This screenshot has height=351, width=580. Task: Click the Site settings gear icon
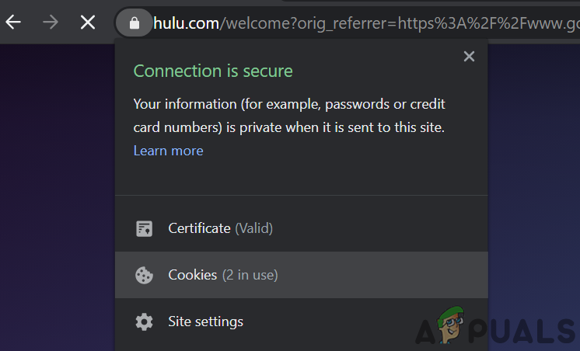click(144, 321)
